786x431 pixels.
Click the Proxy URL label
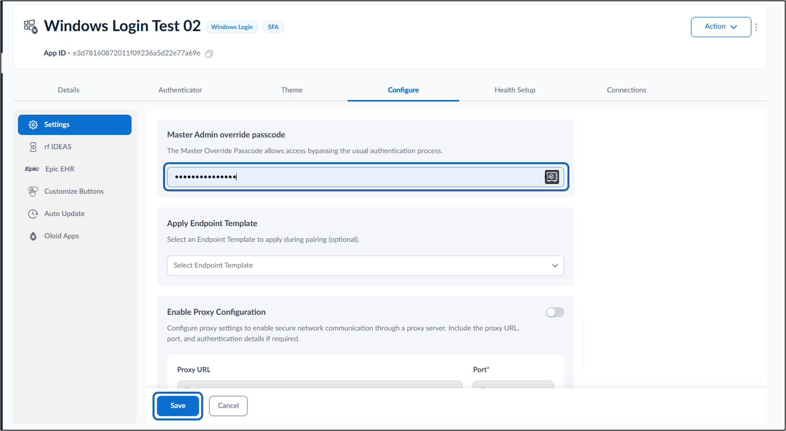click(193, 370)
